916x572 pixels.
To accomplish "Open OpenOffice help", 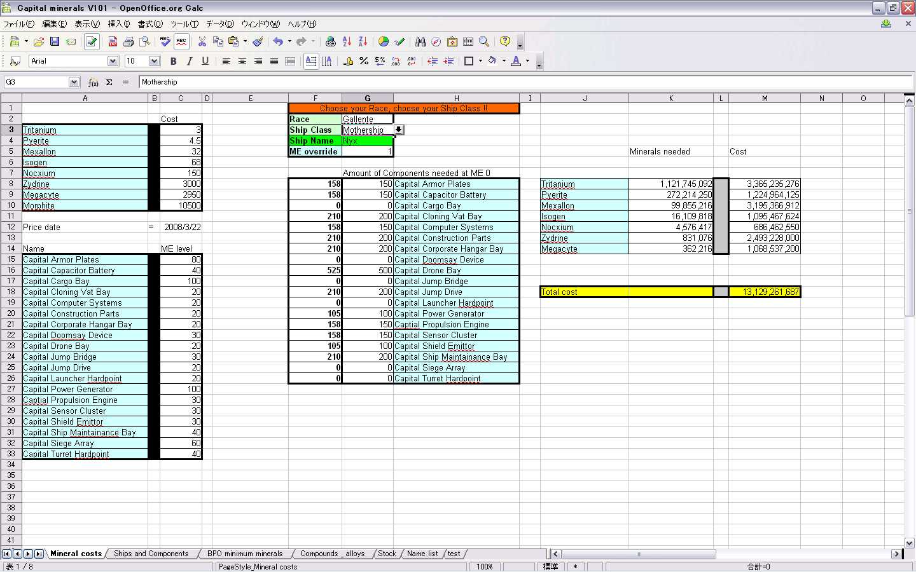I will (x=505, y=41).
